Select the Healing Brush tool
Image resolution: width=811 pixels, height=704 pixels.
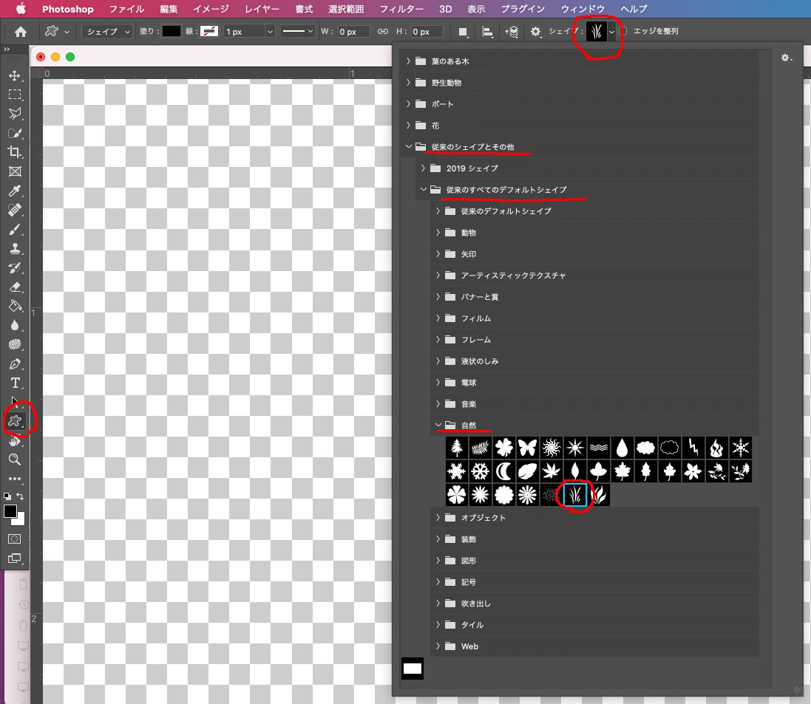pyautogui.click(x=15, y=210)
